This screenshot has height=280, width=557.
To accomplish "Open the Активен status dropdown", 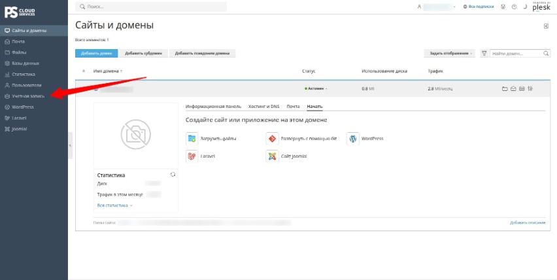I will (316, 88).
